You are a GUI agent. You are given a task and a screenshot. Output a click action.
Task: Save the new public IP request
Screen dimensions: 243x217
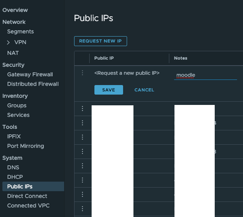pos(108,90)
